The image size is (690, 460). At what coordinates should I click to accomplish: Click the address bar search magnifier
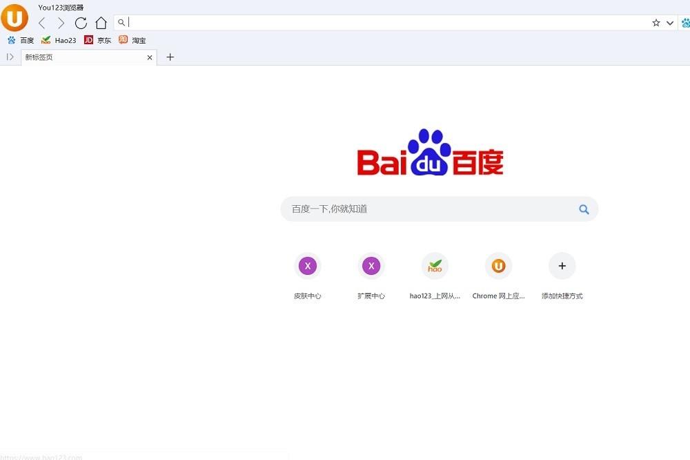coord(121,22)
